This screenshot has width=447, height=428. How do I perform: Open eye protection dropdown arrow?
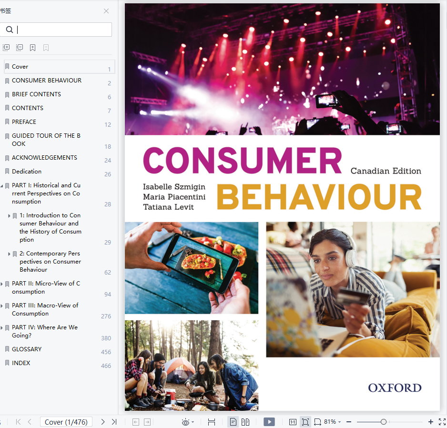193,422
